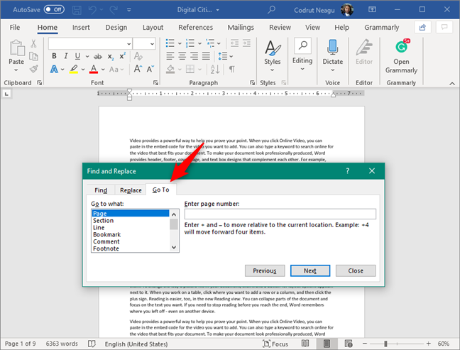Toggle the AutoSave switch
This screenshot has height=350, width=460.
pyautogui.click(x=54, y=9)
